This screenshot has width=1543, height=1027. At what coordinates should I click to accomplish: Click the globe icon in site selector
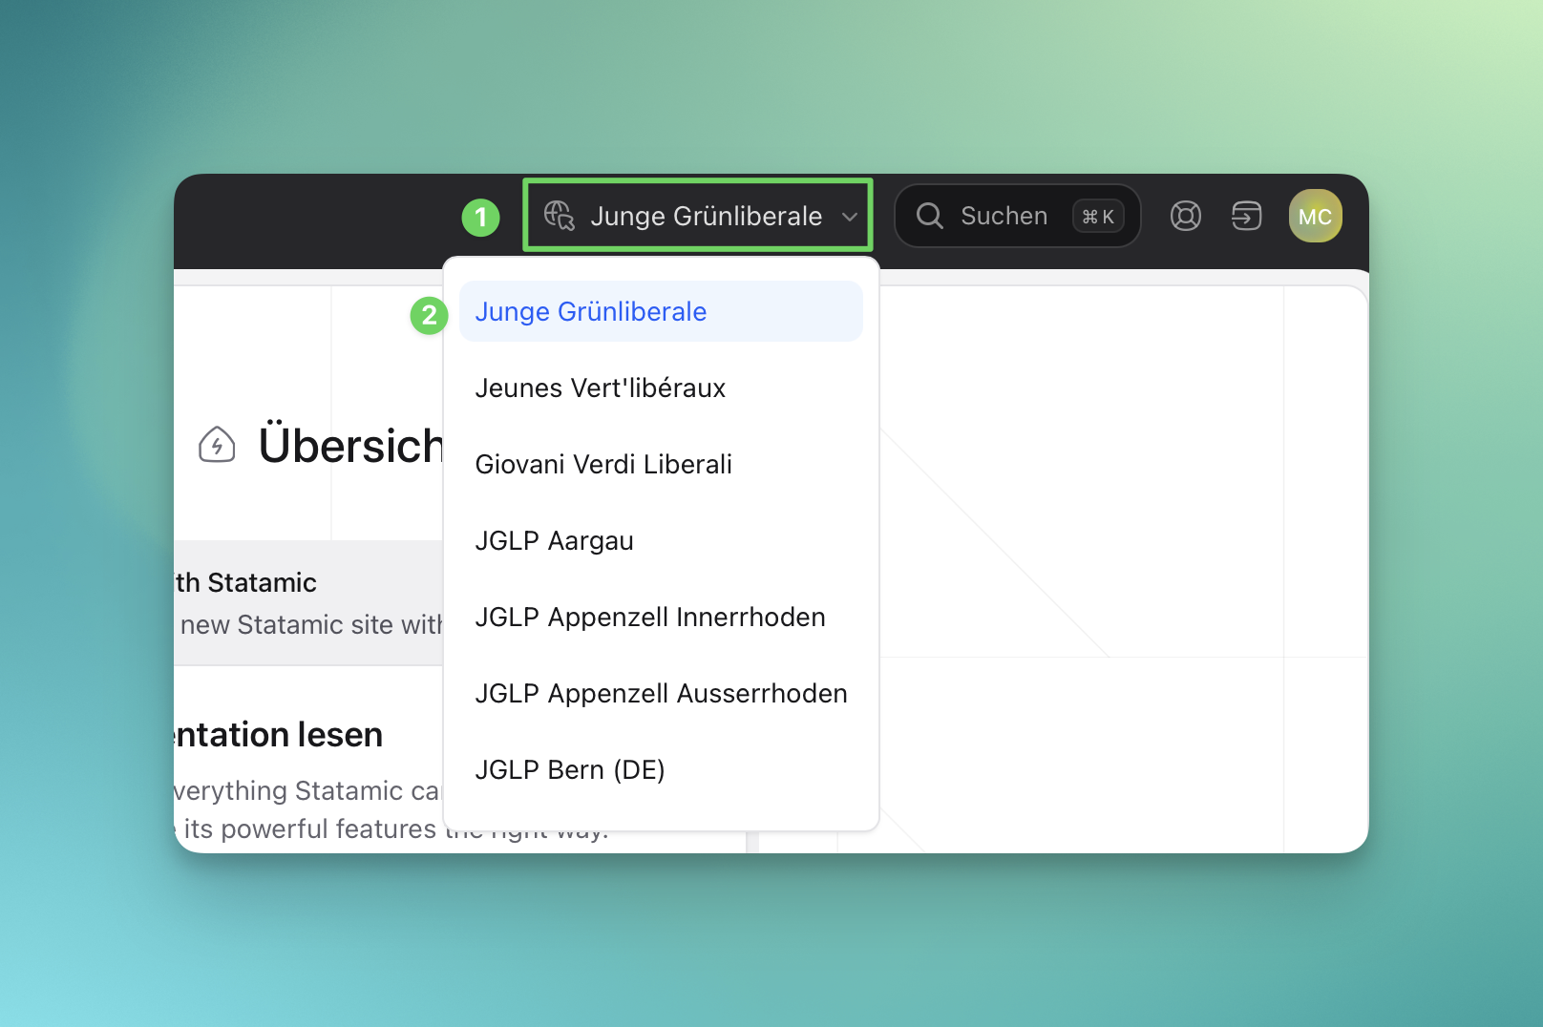[560, 216]
